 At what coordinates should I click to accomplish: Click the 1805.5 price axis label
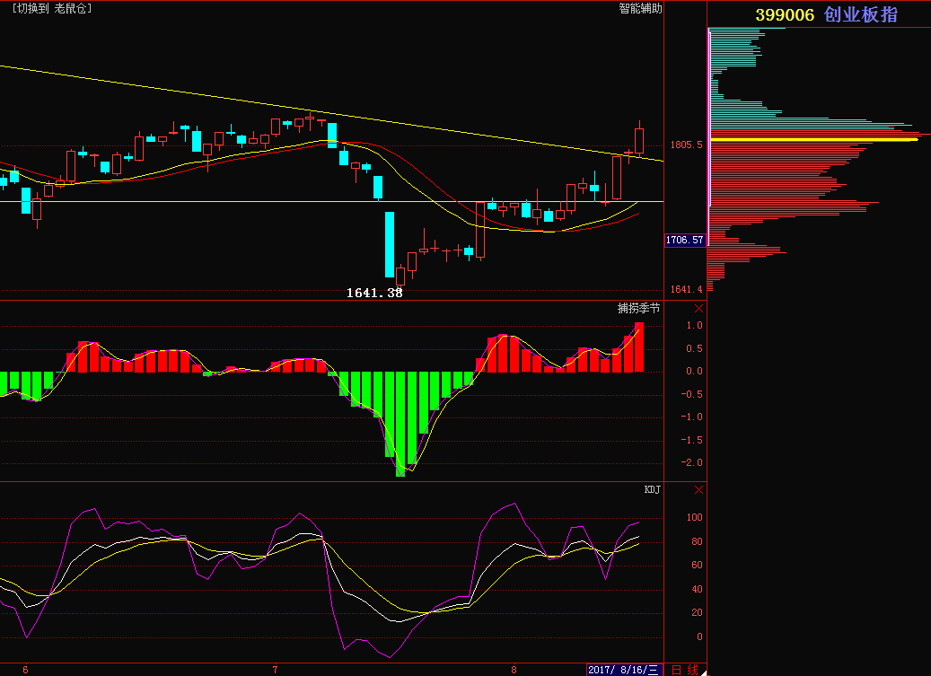(x=687, y=145)
